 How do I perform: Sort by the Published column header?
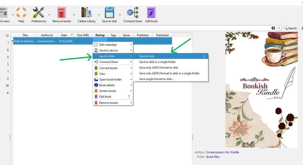pyautogui.click(x=162, y=35)
